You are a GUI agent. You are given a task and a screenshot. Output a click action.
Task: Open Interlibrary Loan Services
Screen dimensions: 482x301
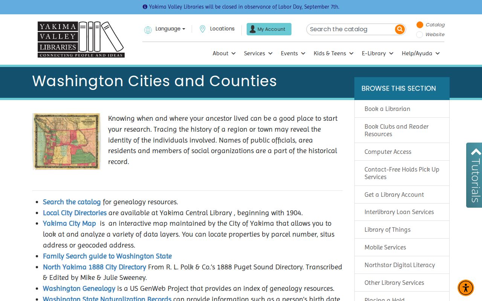pyautogui.click(x=402, y=212)
